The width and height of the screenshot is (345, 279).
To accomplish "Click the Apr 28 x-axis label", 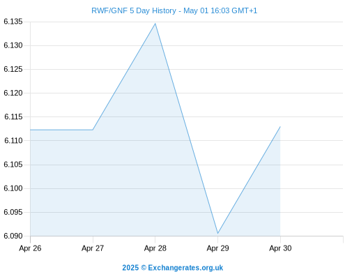I will 155,248.
